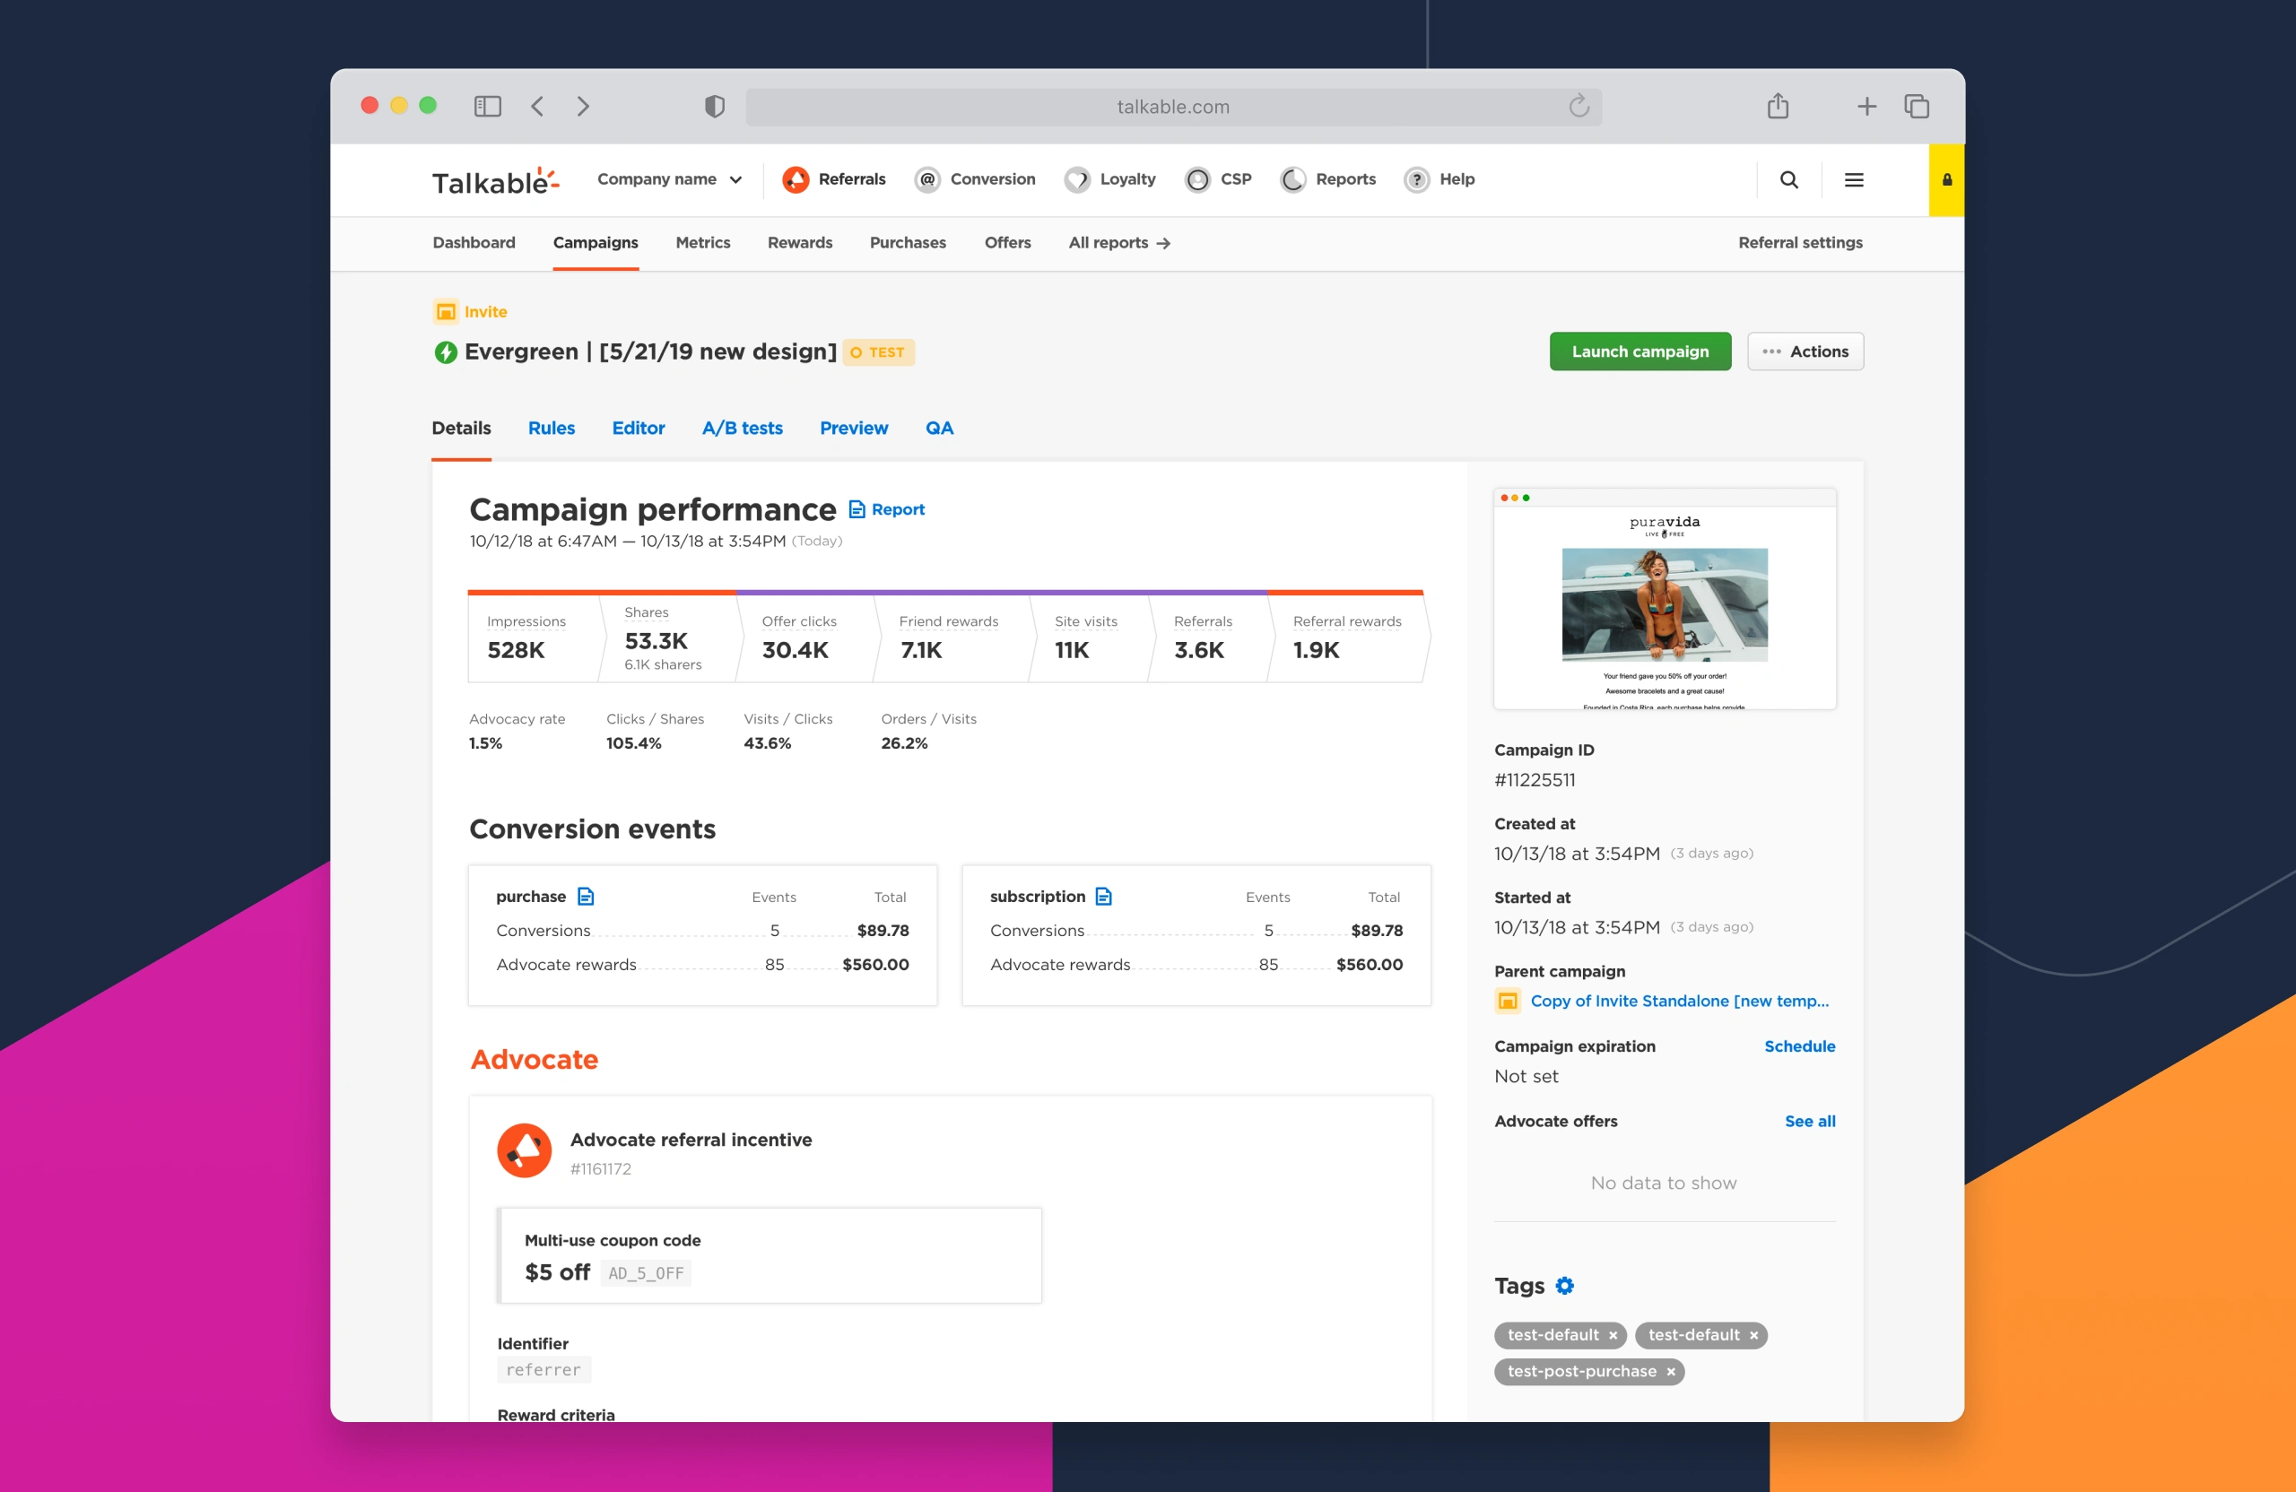Viewport: 2296px width, 1492px height.
Task: Open the puravida campaign preview thumbnail
Action: tap(1664, 599)
